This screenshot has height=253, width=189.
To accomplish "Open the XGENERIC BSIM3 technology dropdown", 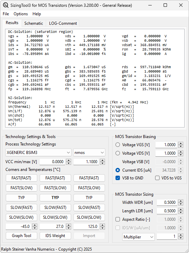I will (x=38, y=153).
